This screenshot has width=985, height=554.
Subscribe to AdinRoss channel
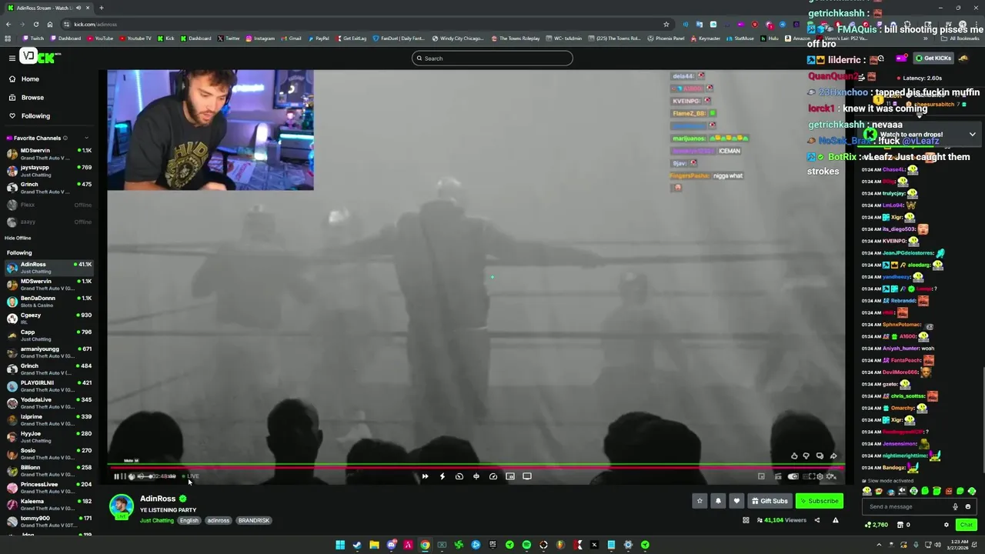tap(819, 501)
